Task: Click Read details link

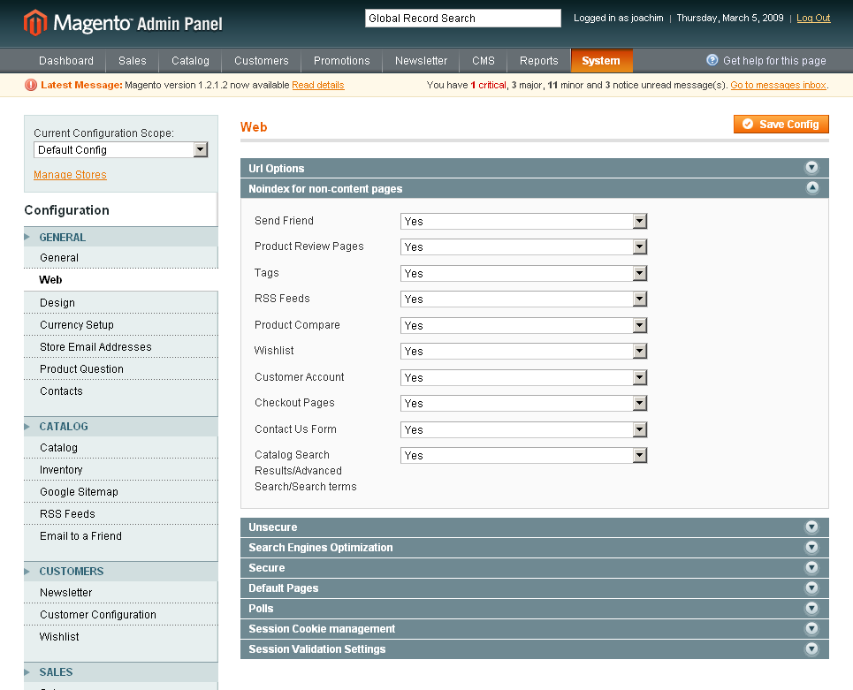Action: [x=318, y=85]
